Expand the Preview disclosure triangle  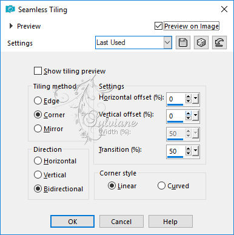11,26
